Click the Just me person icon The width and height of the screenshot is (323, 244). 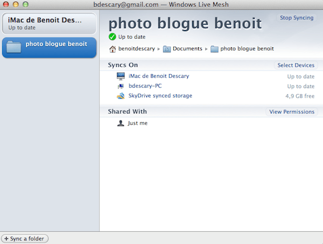[121, 123]
